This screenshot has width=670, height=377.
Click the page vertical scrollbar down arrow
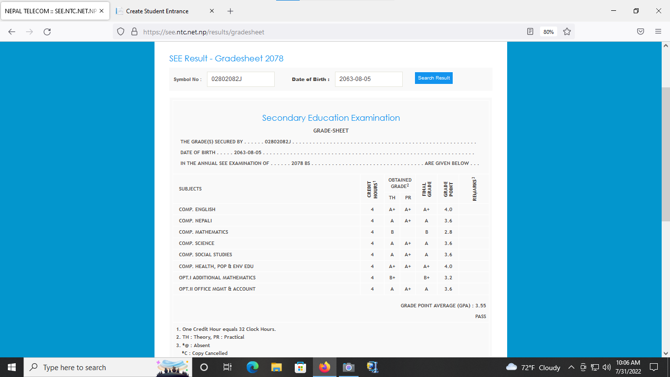click(666, 352)
